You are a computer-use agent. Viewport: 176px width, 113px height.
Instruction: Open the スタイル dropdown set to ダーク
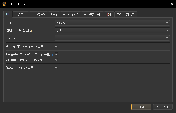(x=112, y=38)
